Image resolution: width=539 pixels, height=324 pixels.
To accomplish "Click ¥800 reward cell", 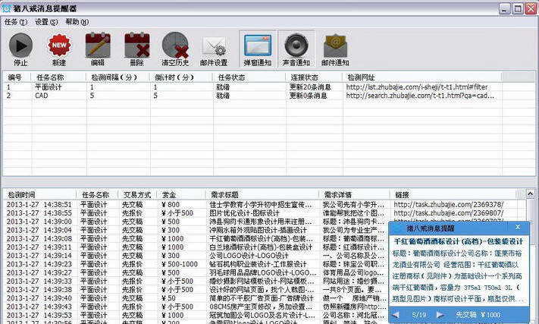I will (x=171, y=204).
